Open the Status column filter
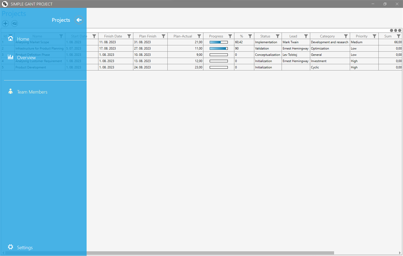 pyautogui.click(x=277, y=36)
